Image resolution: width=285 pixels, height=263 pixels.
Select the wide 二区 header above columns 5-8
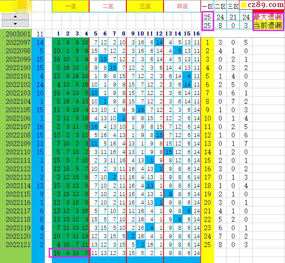(x=108, y=6)
